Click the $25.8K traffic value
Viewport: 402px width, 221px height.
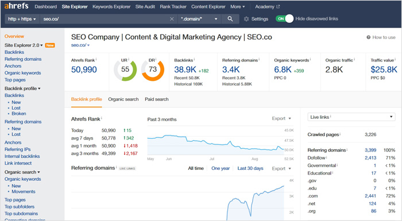tap(384, 69)
